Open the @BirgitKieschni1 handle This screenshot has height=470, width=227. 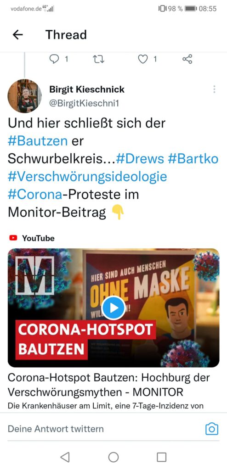(84, 103)
